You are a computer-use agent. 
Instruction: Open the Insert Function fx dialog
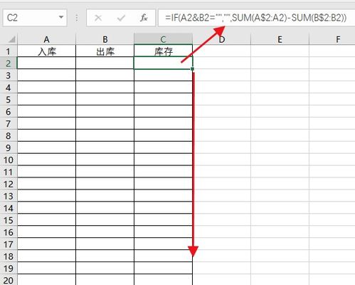144,18
